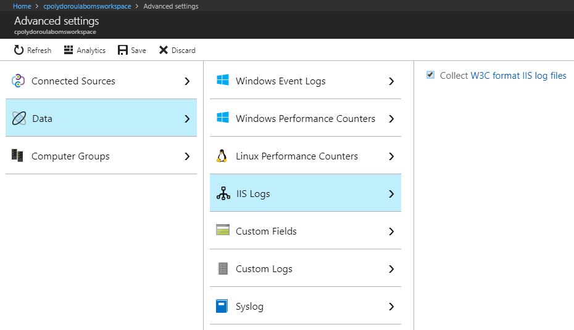This screenshot has height=330, width=574.
Task: Expand the Windows Event Logs chevron
Action: point(391,81)
